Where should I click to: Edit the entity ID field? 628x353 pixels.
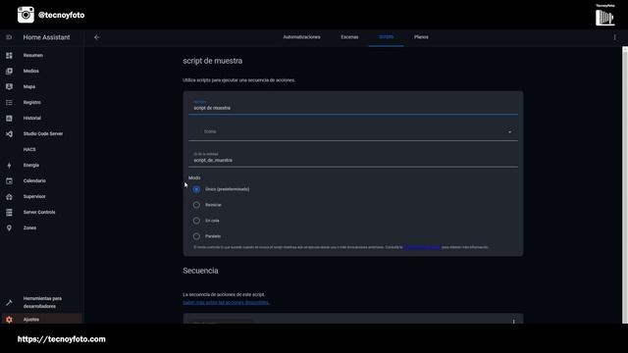(353, 158)
